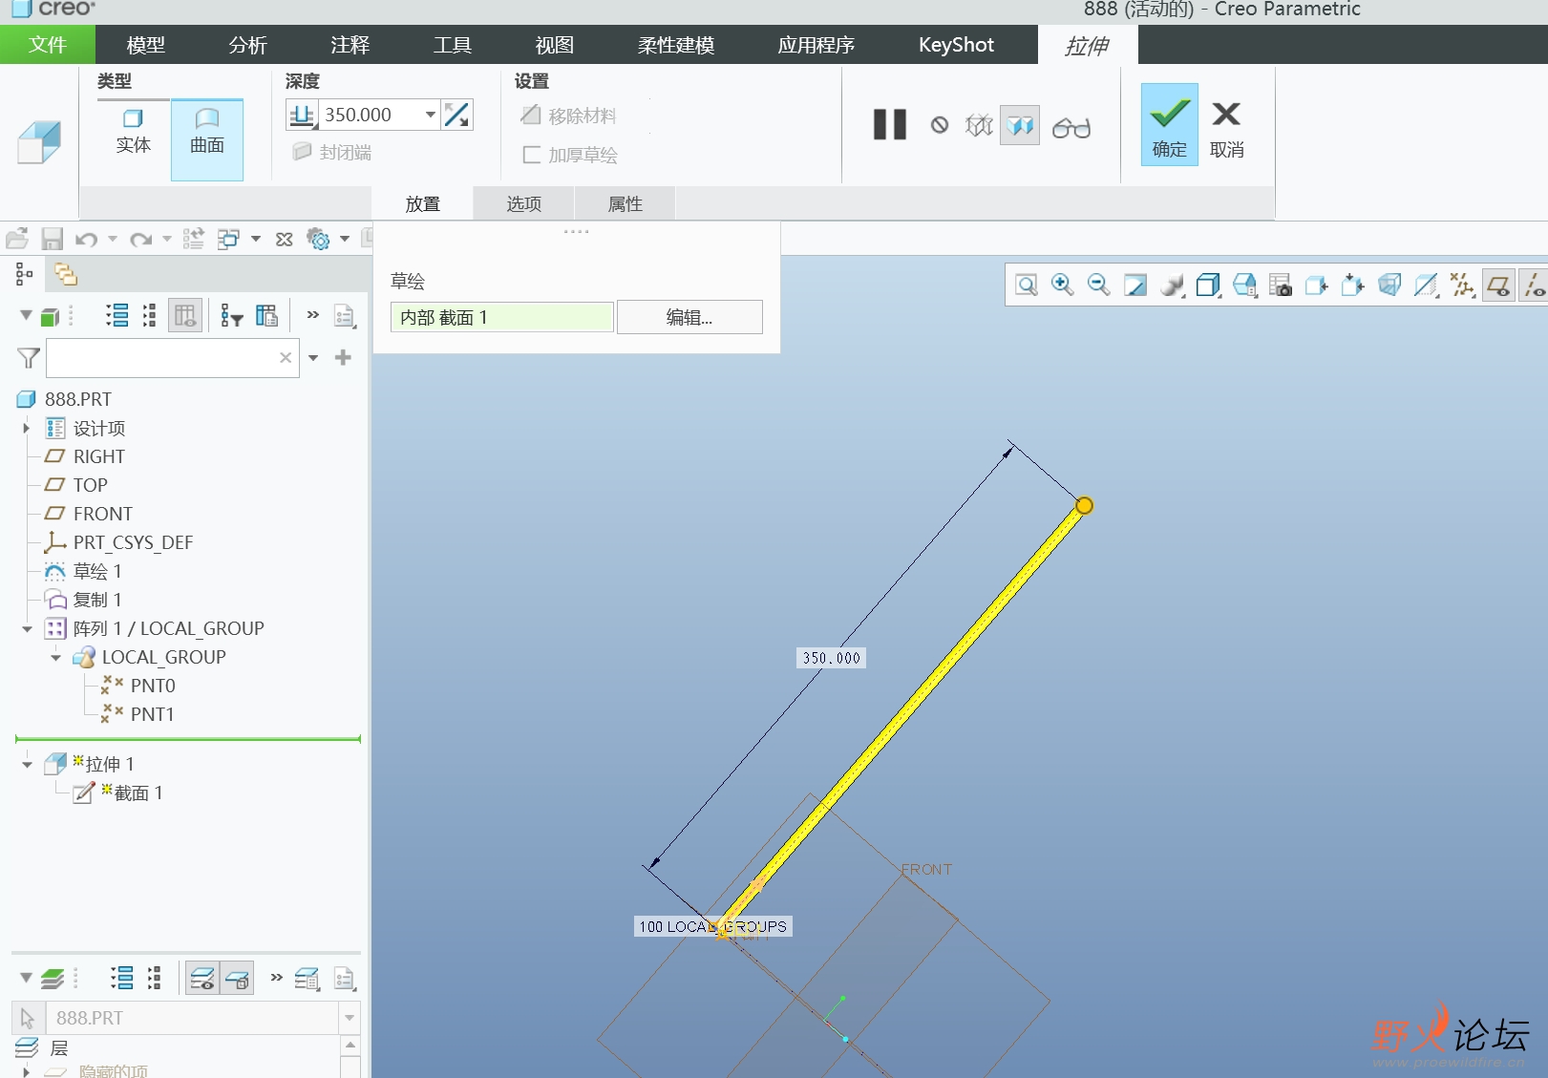Switch to the 注释 ribbon tab
The height and width of the screenshot is (1078, 1548).
(x=350, y=45)
